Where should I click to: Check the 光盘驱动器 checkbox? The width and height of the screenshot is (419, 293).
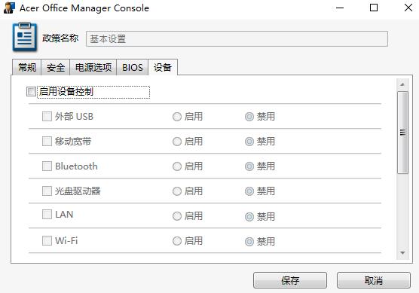(x=47, y=191)
